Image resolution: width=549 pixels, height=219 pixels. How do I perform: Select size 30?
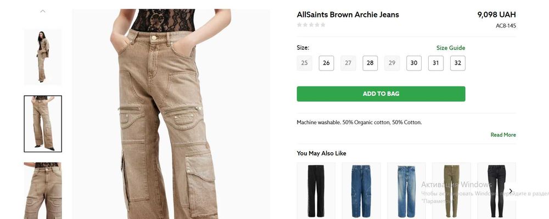414,63
